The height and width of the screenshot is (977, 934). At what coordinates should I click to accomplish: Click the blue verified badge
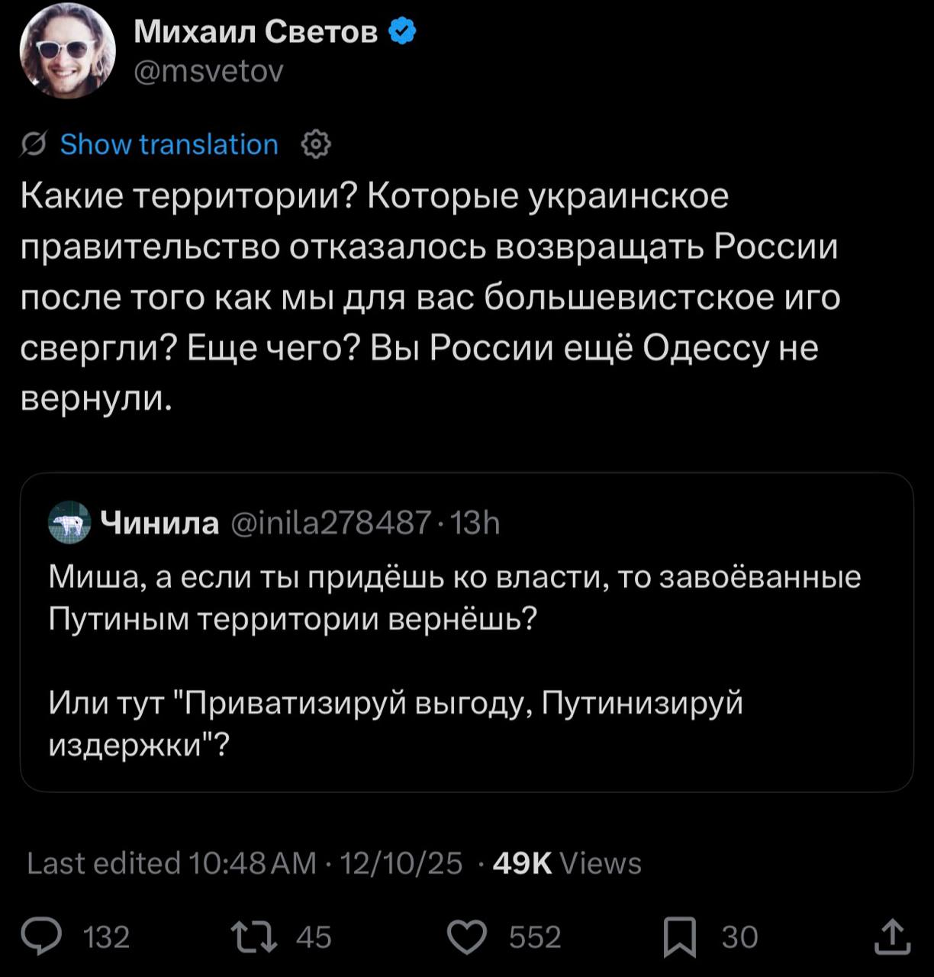[402, 32]
